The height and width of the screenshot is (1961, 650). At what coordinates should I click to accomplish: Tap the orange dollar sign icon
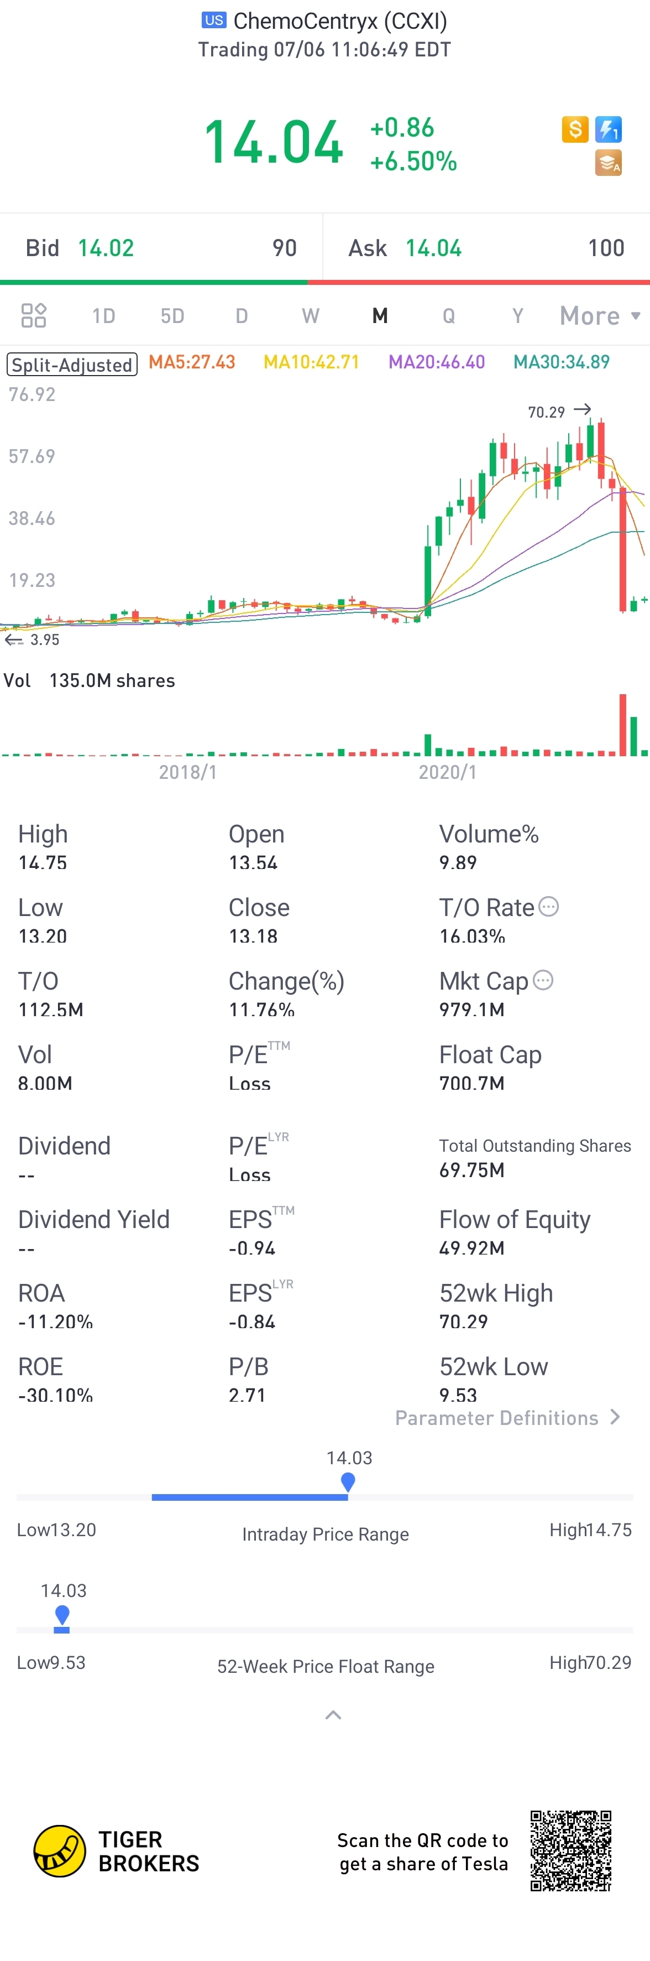[x=575, y=129]
